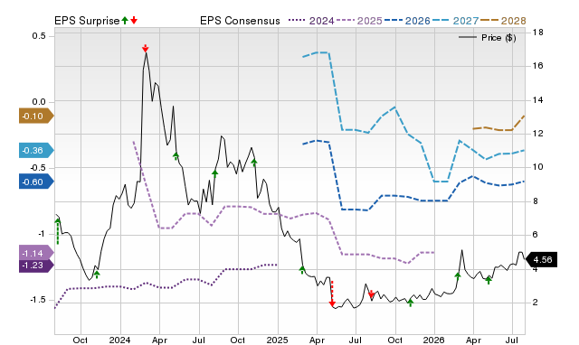Select the 2028 gold legend entry
The width and height of the screenshot is (579, 345).
pos(503,21)
